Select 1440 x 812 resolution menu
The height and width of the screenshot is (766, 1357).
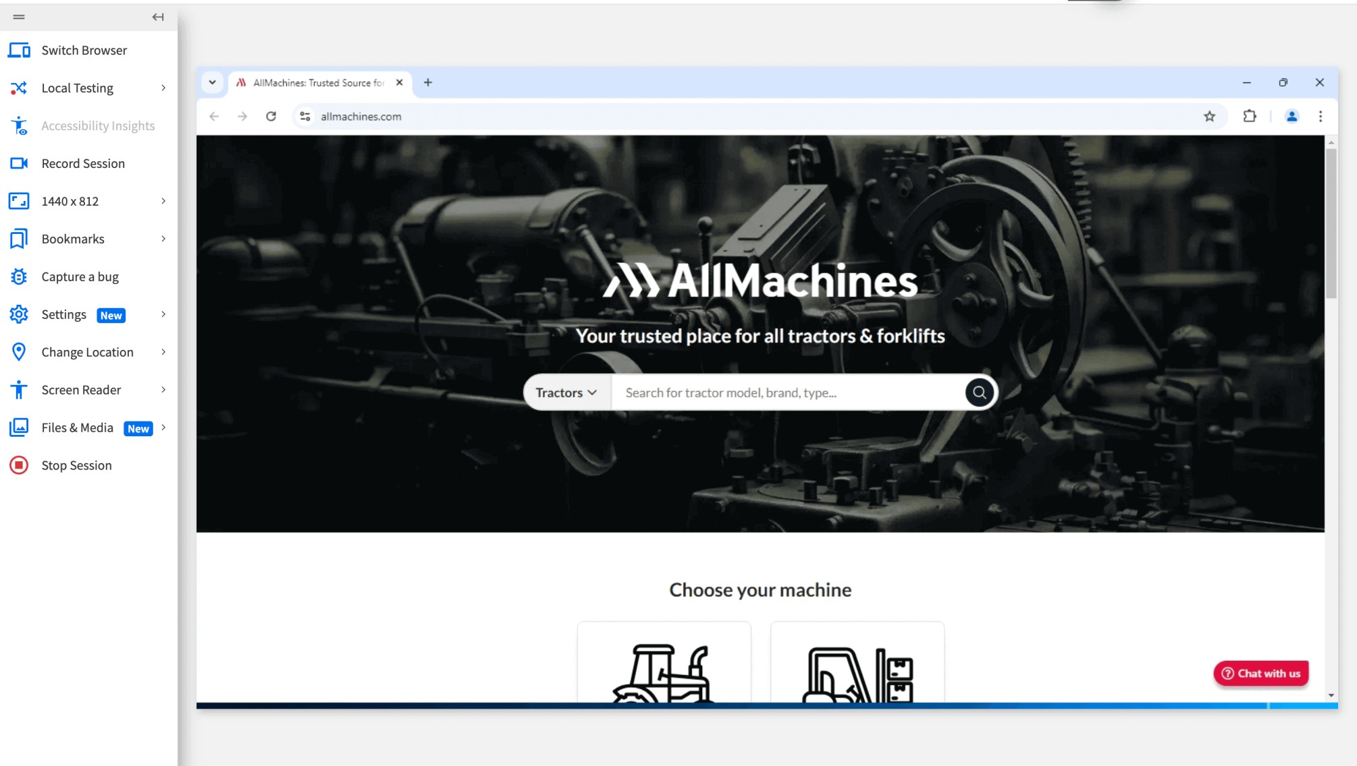coord(90,201)
